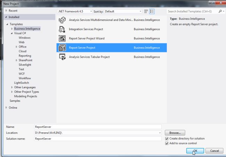Screen dimensions: 226x157
Task: Click the SharePoint tree item label
Action: 25,60
